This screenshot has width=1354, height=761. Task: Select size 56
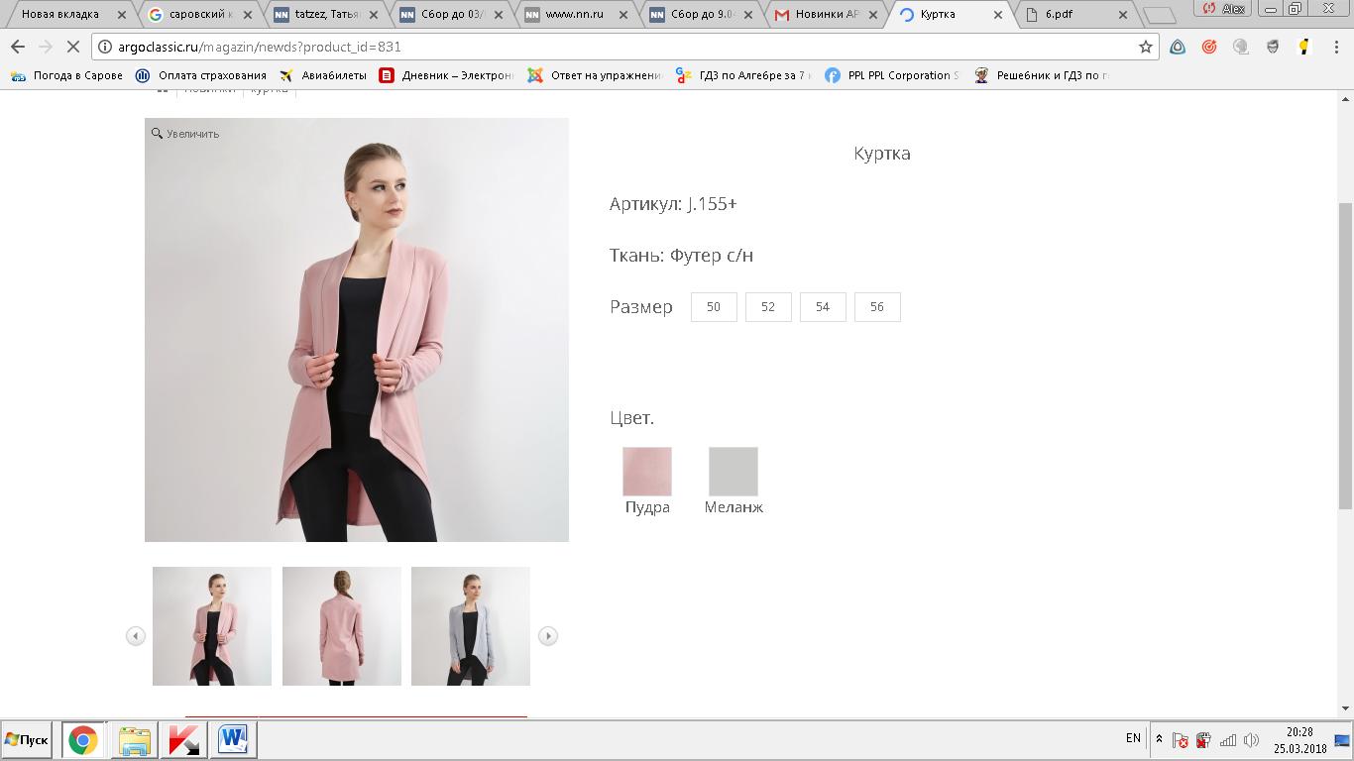coord(877,307)
